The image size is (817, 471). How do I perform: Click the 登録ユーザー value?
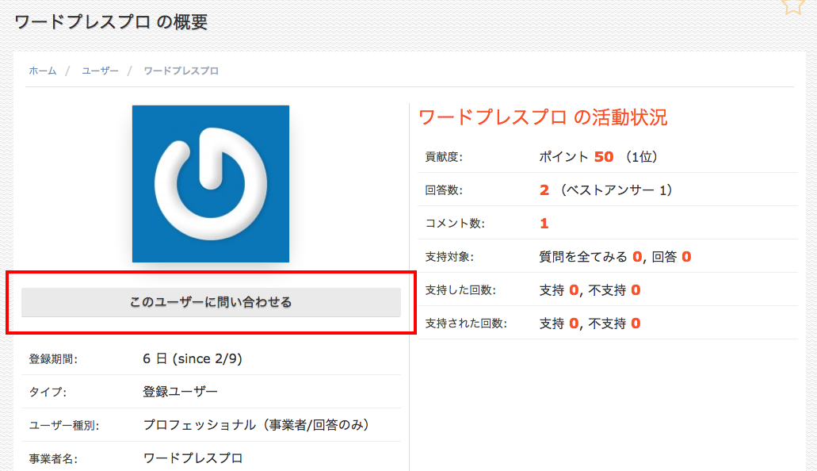coord(180,392)
